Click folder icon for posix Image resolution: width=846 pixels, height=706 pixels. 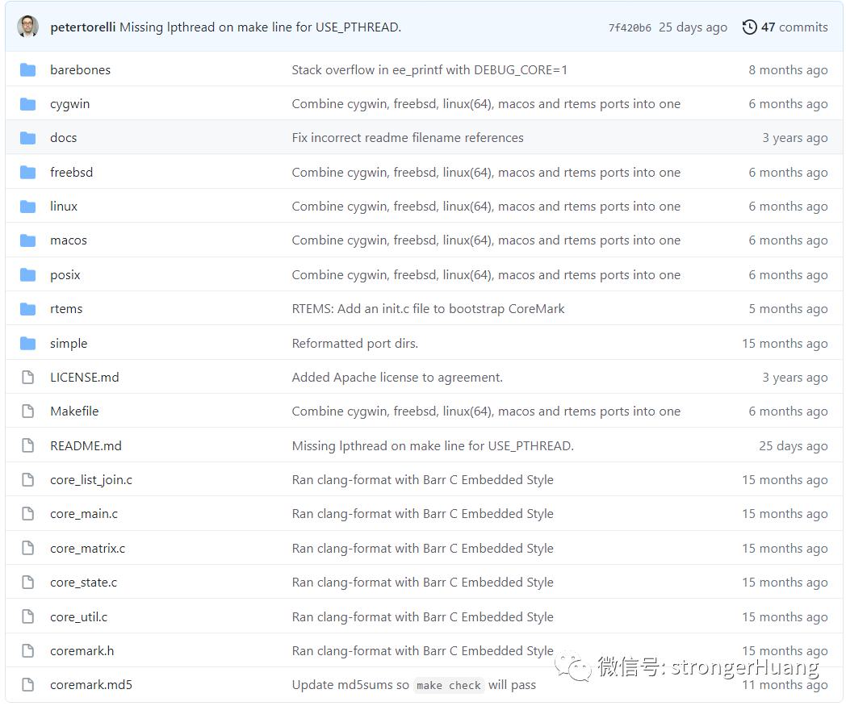tap(27, 274)
